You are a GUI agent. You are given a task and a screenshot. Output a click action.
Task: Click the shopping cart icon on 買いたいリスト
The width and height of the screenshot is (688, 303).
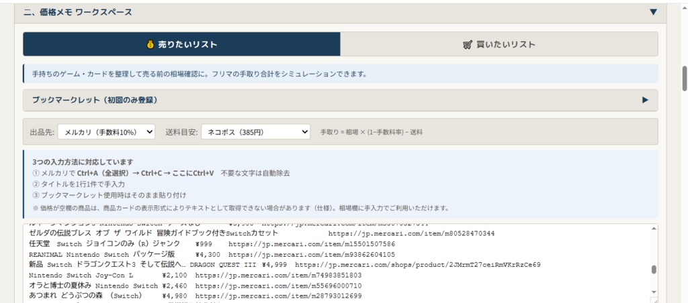pos(468,45)
